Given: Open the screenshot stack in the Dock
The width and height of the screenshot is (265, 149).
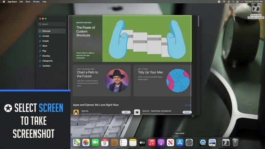Looking at the screenshot, I should pyautogui.click(x=226, y=142).
